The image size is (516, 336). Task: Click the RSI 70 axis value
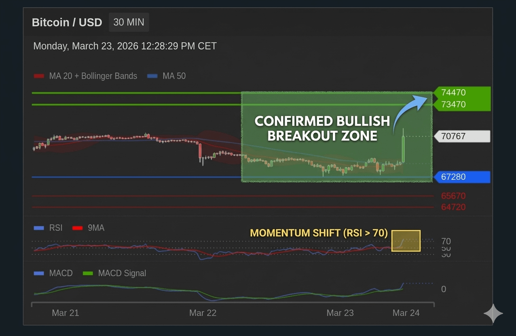[x=446, y=241]
